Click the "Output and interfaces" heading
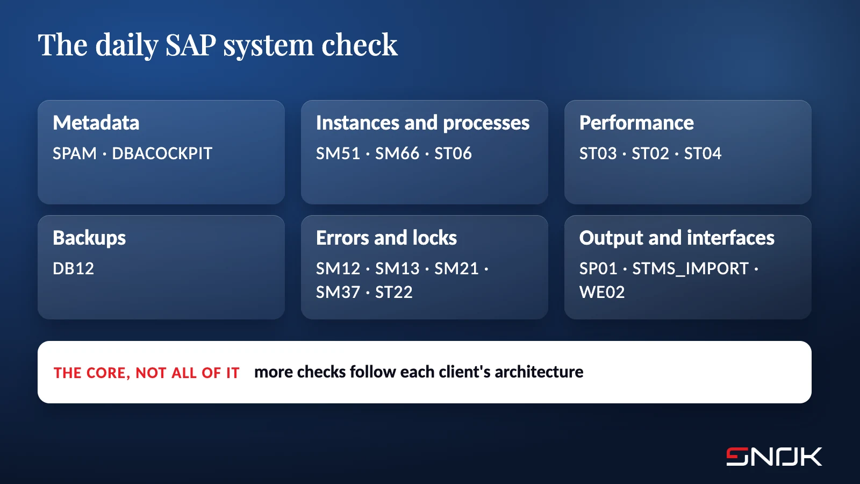The width and height of the screenshot is (860, 484). tap(677, 238)
